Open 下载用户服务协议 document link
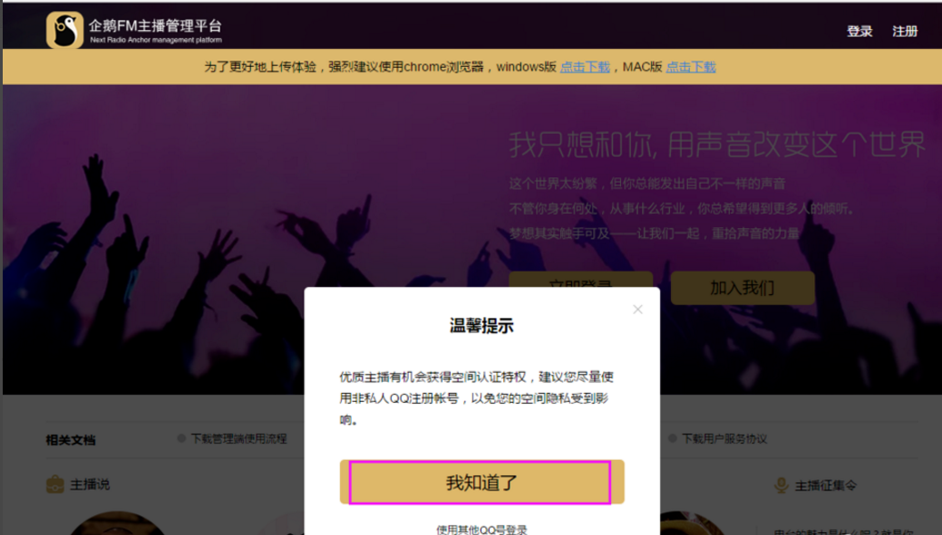 pyautogui.click(x=724, y=439)
